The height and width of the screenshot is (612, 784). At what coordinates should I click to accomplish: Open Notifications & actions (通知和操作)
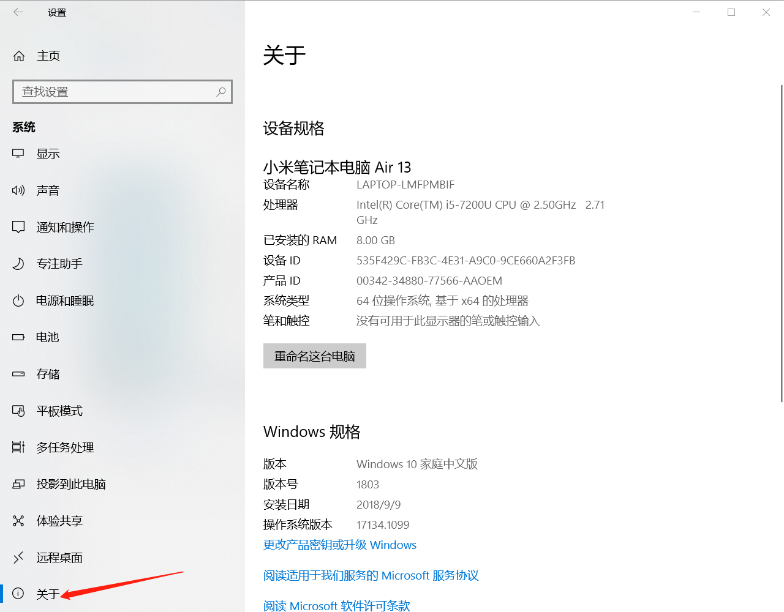coord(65,227)
